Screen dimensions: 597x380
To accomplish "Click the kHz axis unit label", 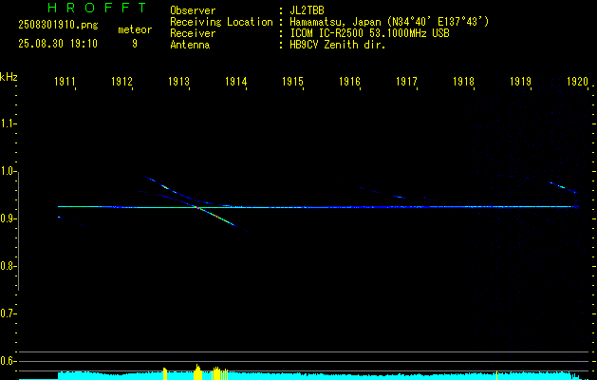I will point(9,77).
